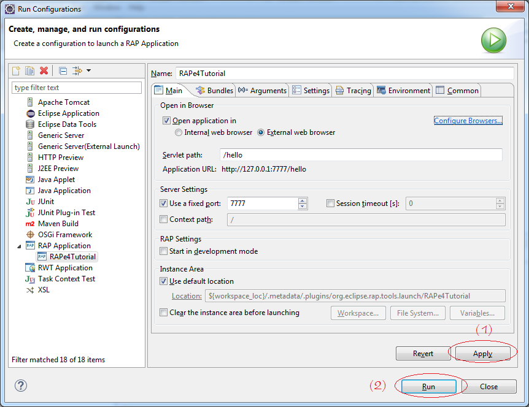Click the filter configurations icon
The height and width of the screenshot is (407, 529).
(77, 70)
